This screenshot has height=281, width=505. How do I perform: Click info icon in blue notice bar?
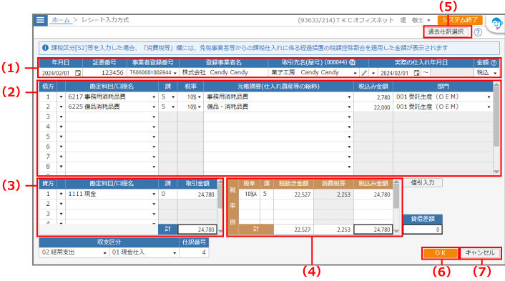coord(45,48)
